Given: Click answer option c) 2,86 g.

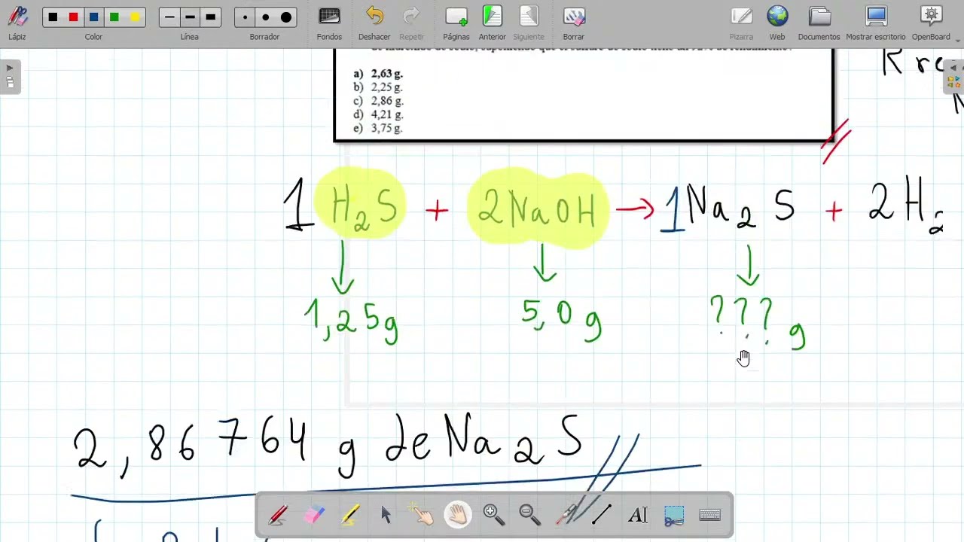Looking at the screenshot, I should pyautogui.click(x=378, y=101).
